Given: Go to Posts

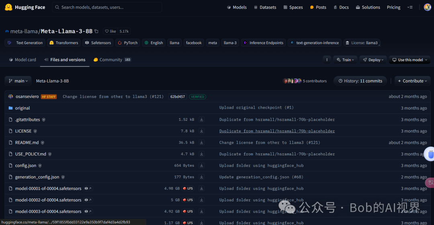Looking at the screenshot, I should [x=318, y=7].
